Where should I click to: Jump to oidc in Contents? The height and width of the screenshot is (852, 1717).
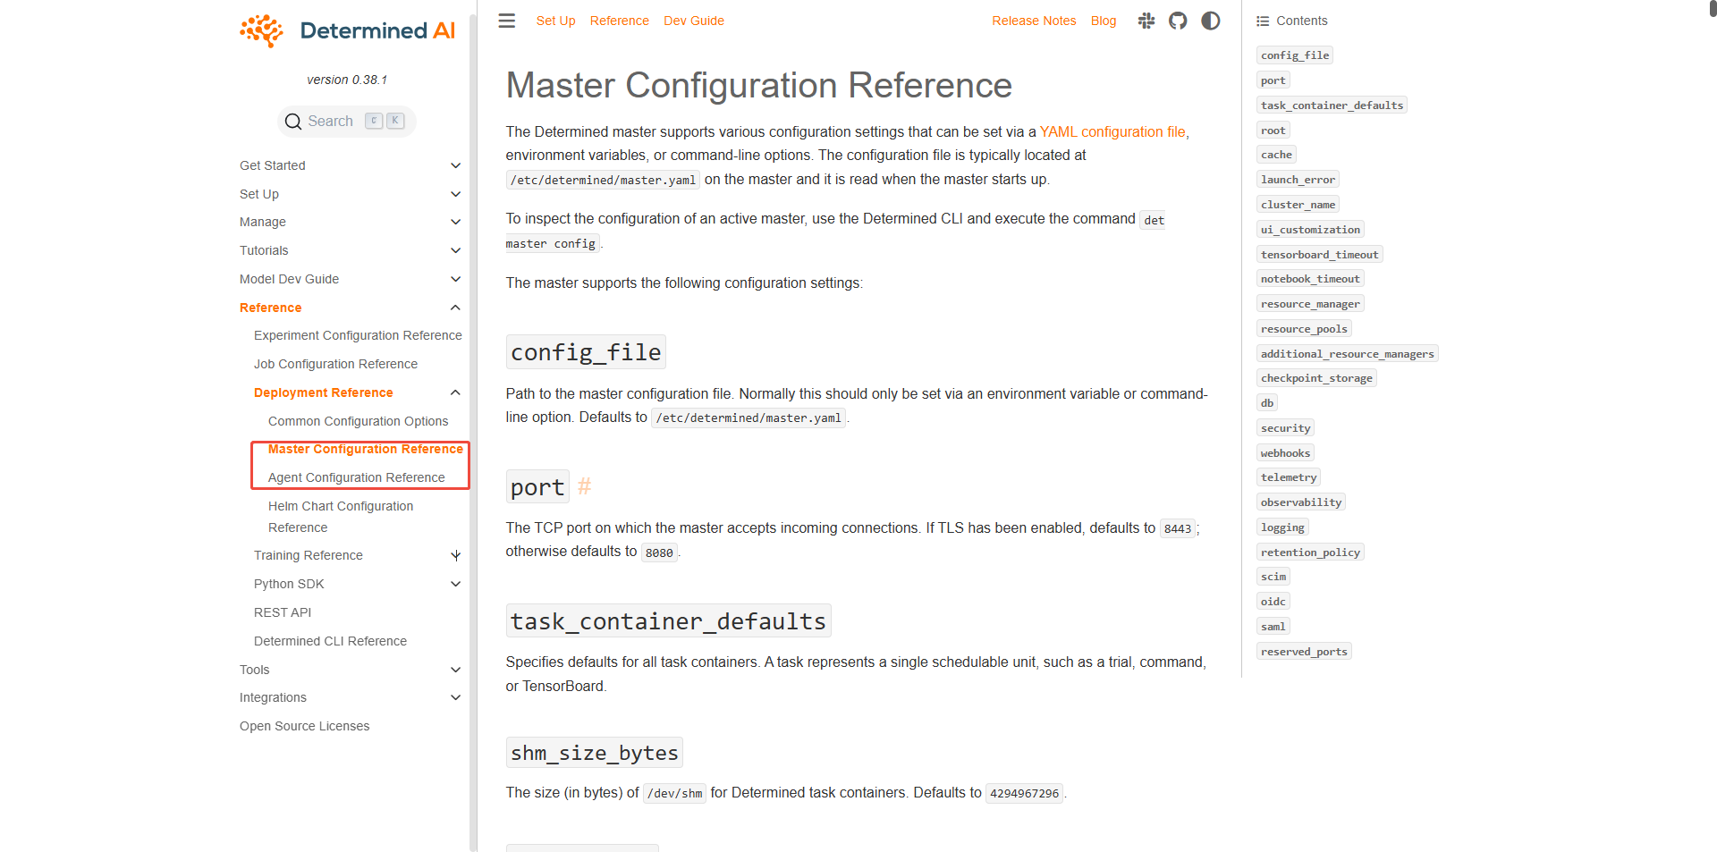1273,602
